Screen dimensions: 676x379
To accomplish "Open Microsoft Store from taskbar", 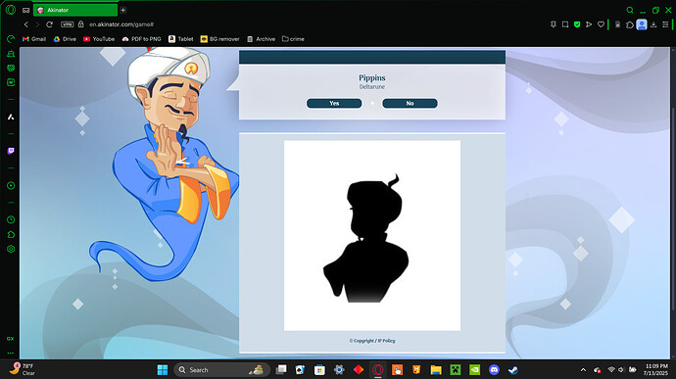I will tap(319, 370).
